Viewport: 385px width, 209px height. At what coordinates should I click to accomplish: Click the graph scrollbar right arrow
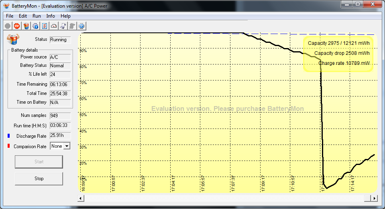pos(374,198)
